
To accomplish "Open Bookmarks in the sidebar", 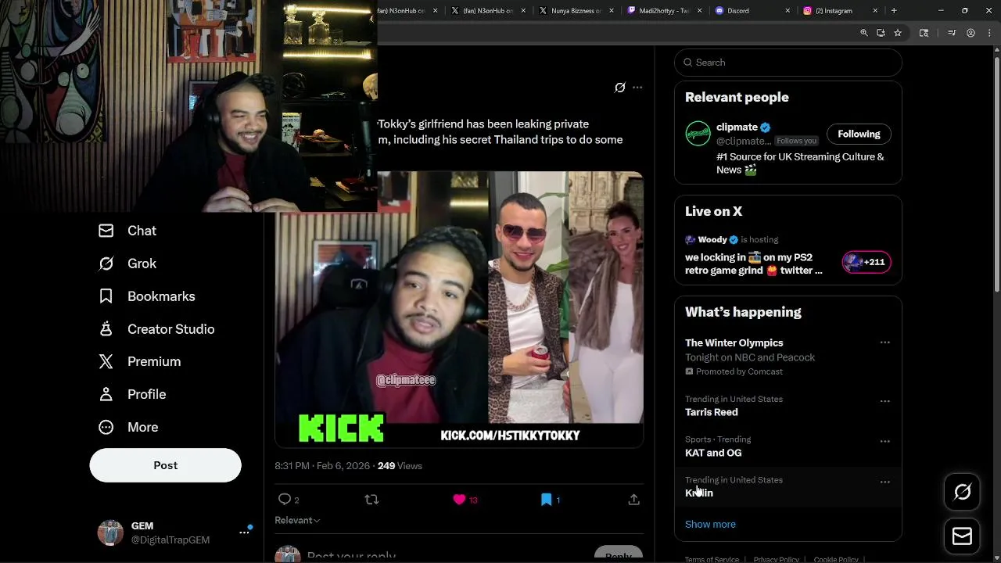I will coord(146,296).
